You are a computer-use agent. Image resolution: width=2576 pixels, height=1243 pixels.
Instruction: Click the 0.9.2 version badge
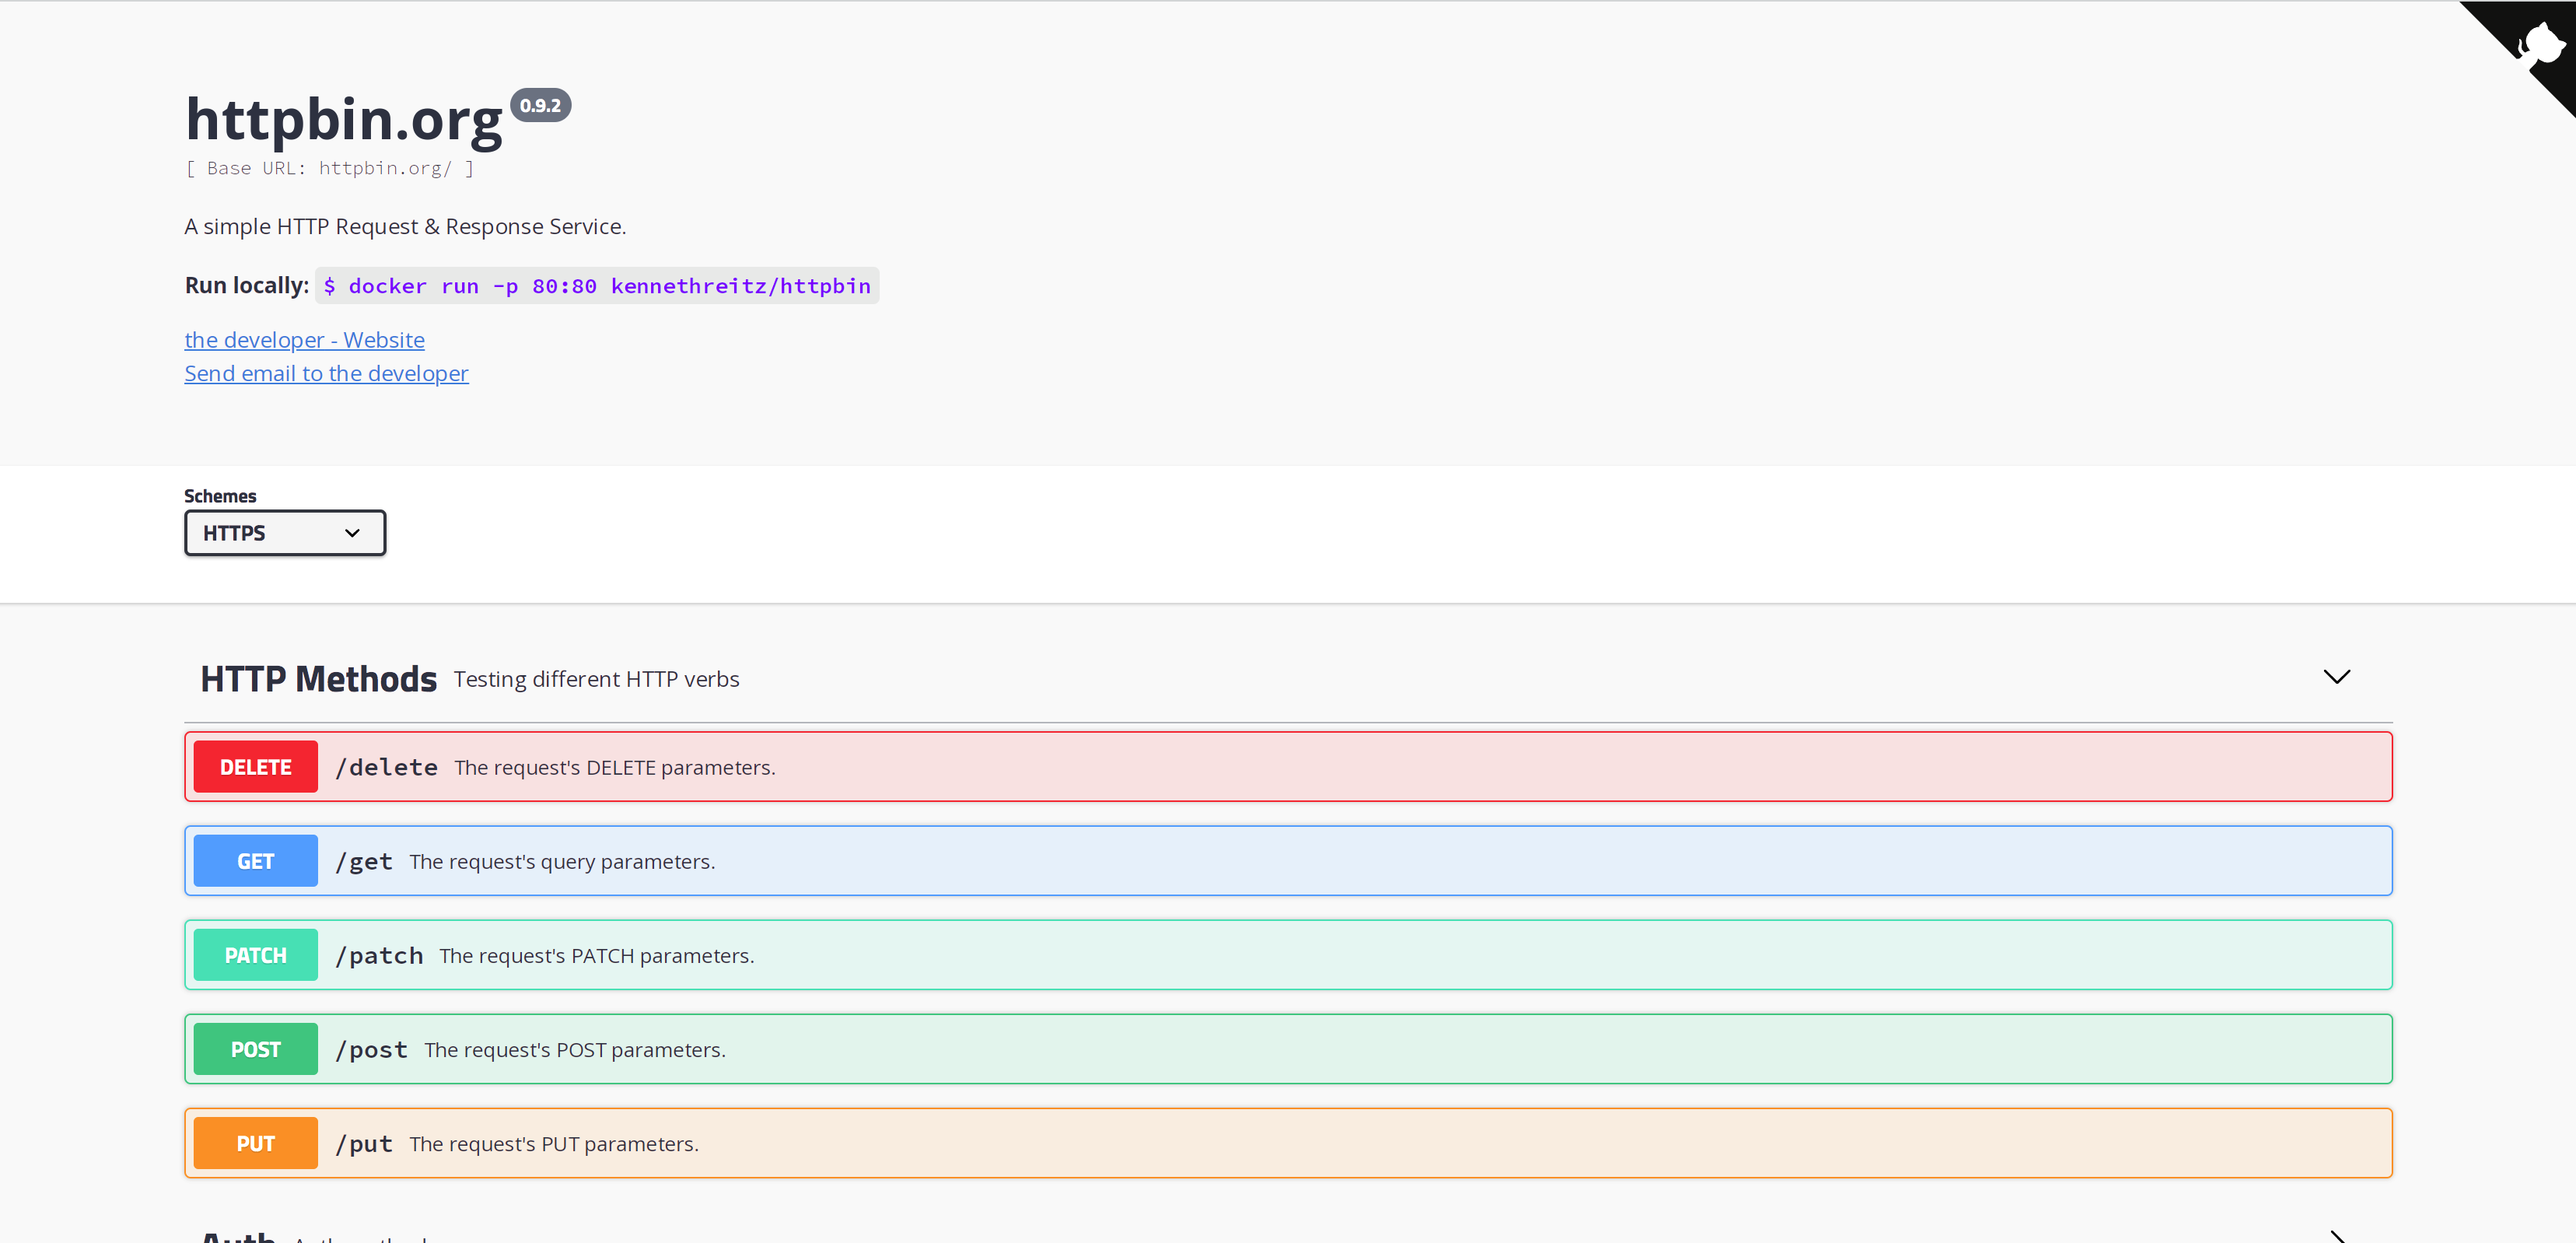click(540, 105)
